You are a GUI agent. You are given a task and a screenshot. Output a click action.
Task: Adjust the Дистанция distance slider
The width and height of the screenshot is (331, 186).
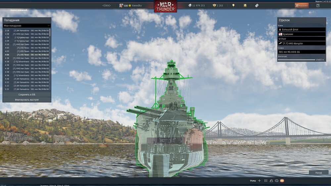pyautogui.click(x=296, y=60)
